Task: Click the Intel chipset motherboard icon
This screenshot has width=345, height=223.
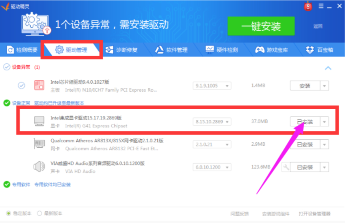Action: tap(39, 86)
